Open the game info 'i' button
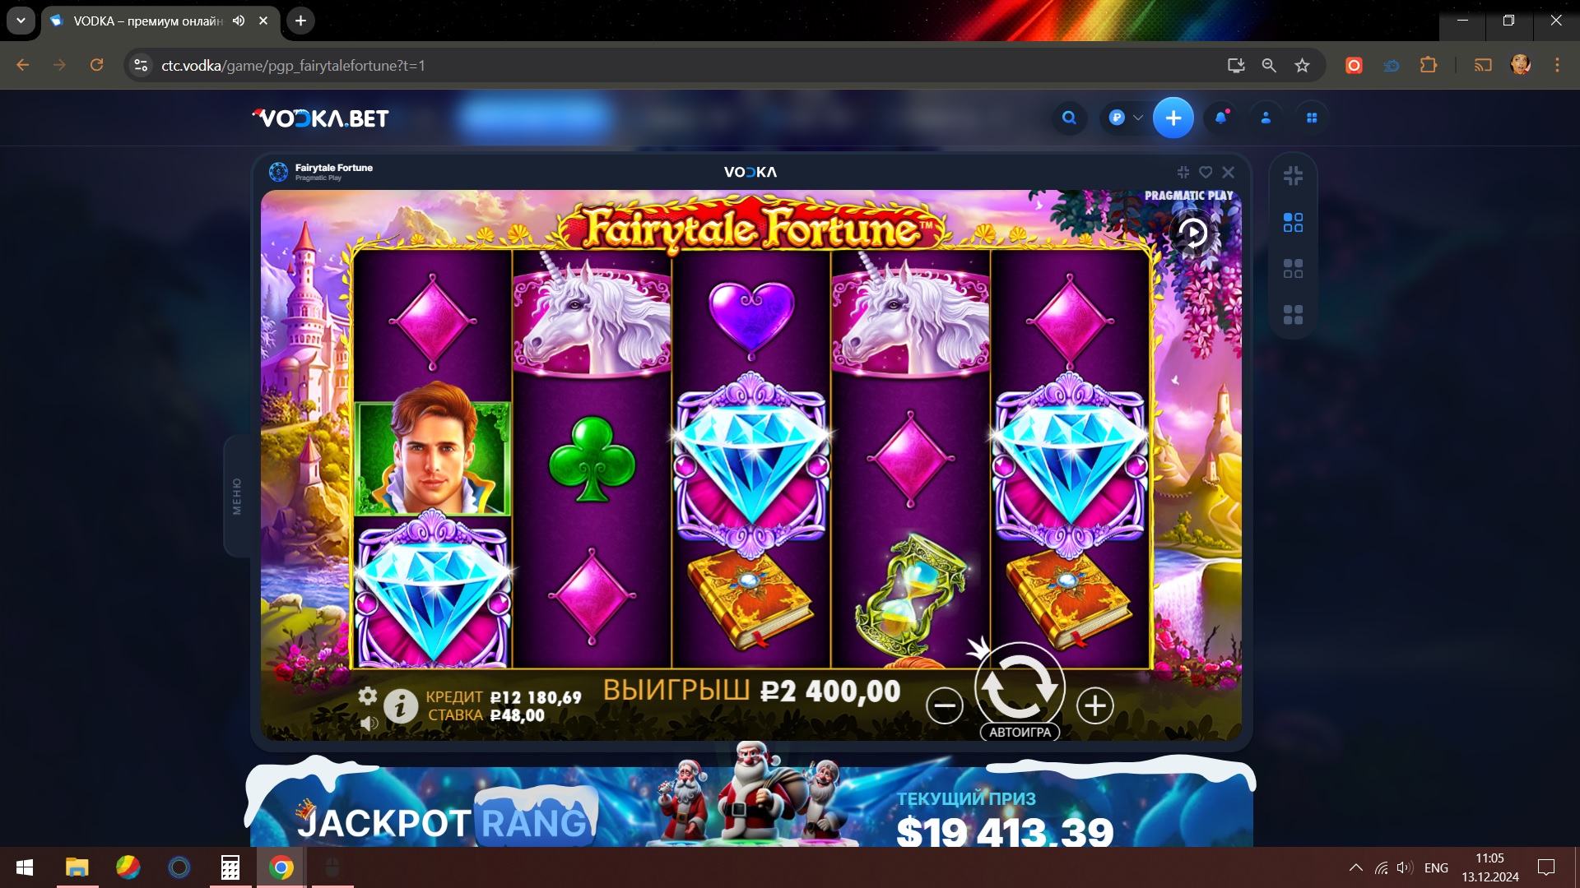Image resolution: width=1580 pixels, height=888 pixels. (x=401, y=705)
